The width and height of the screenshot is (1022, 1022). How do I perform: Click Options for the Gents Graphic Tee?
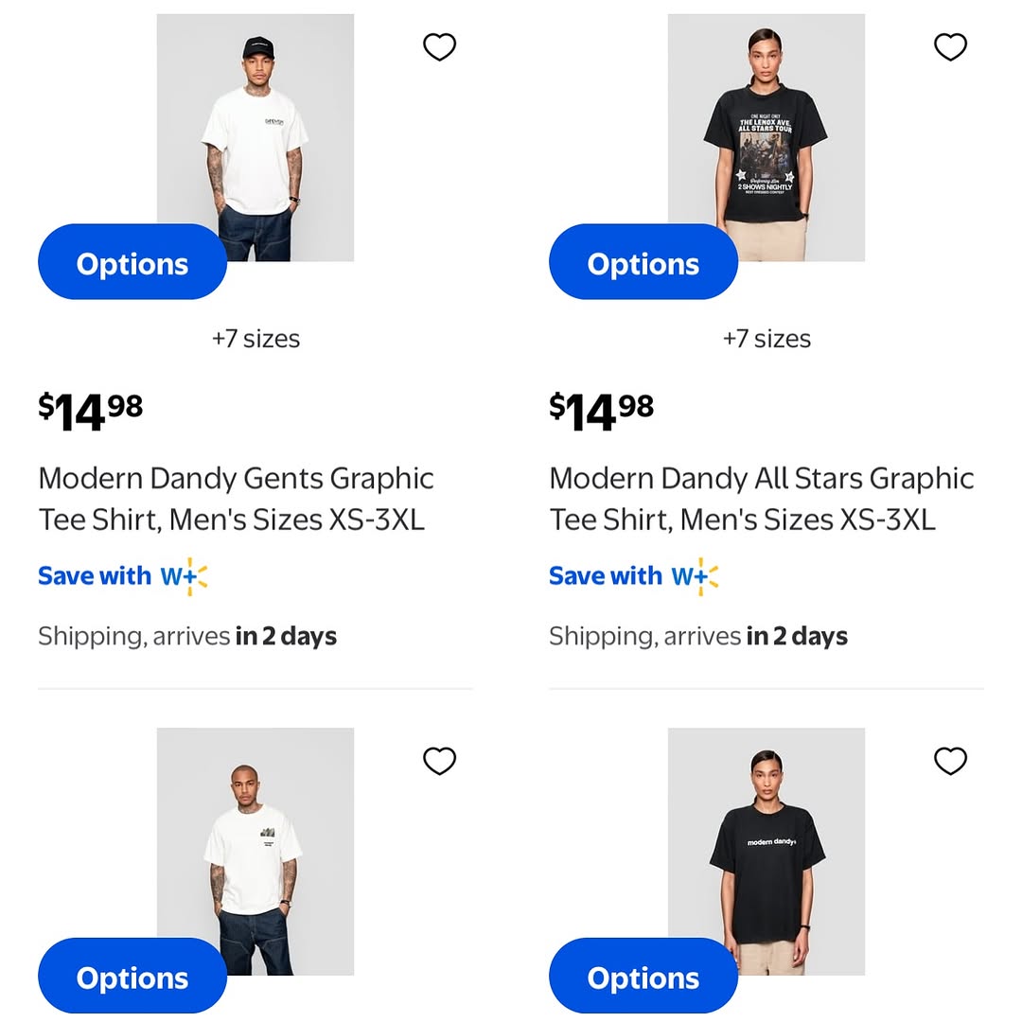[132, 263]
